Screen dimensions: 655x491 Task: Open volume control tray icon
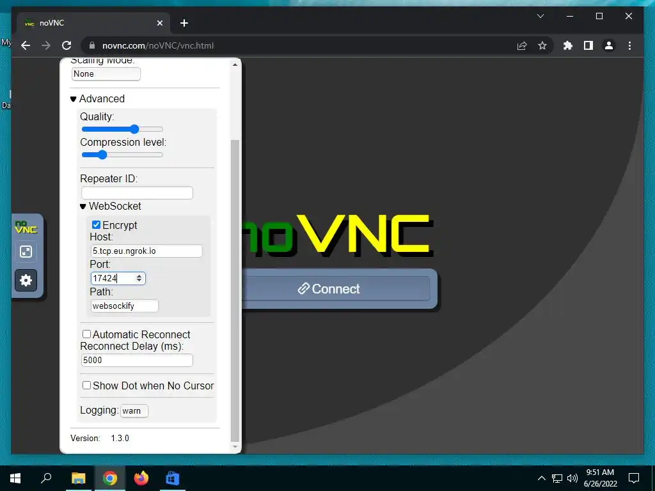point(572,478)
